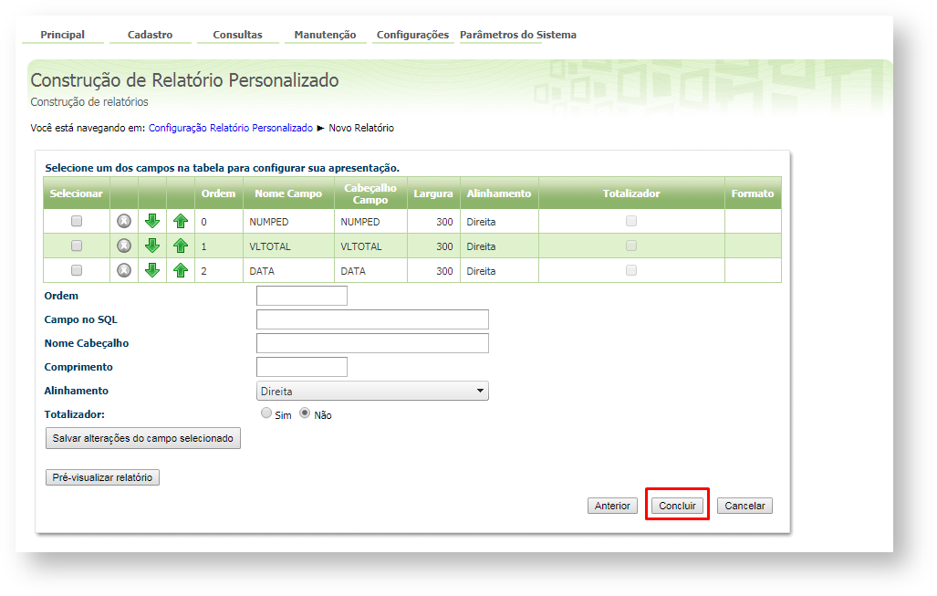This screenshot has height=596, width=937.
Task: Click the green up arrow for NUMPED row
Action: point(181,221)
